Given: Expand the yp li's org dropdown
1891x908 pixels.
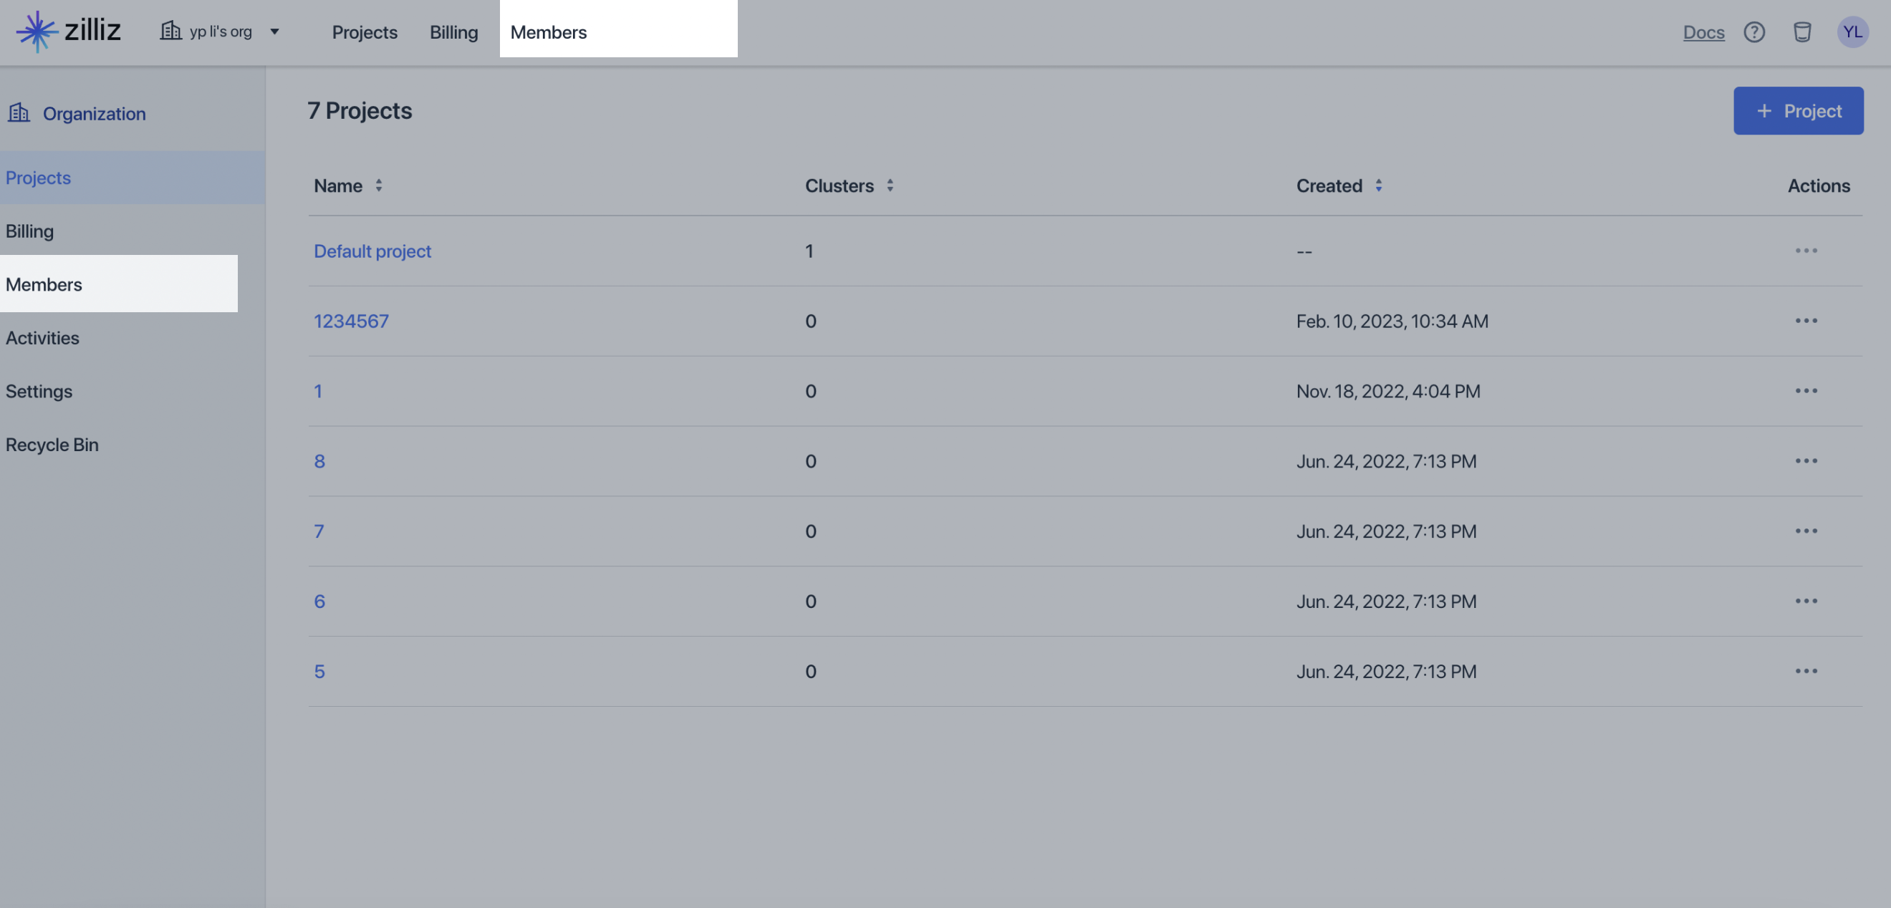Looking at the screenshot, I should tap(274, 32).
